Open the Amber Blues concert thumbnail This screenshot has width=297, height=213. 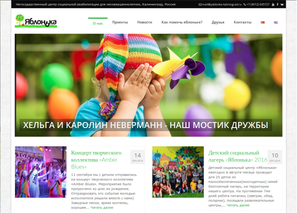pos(41,172)
